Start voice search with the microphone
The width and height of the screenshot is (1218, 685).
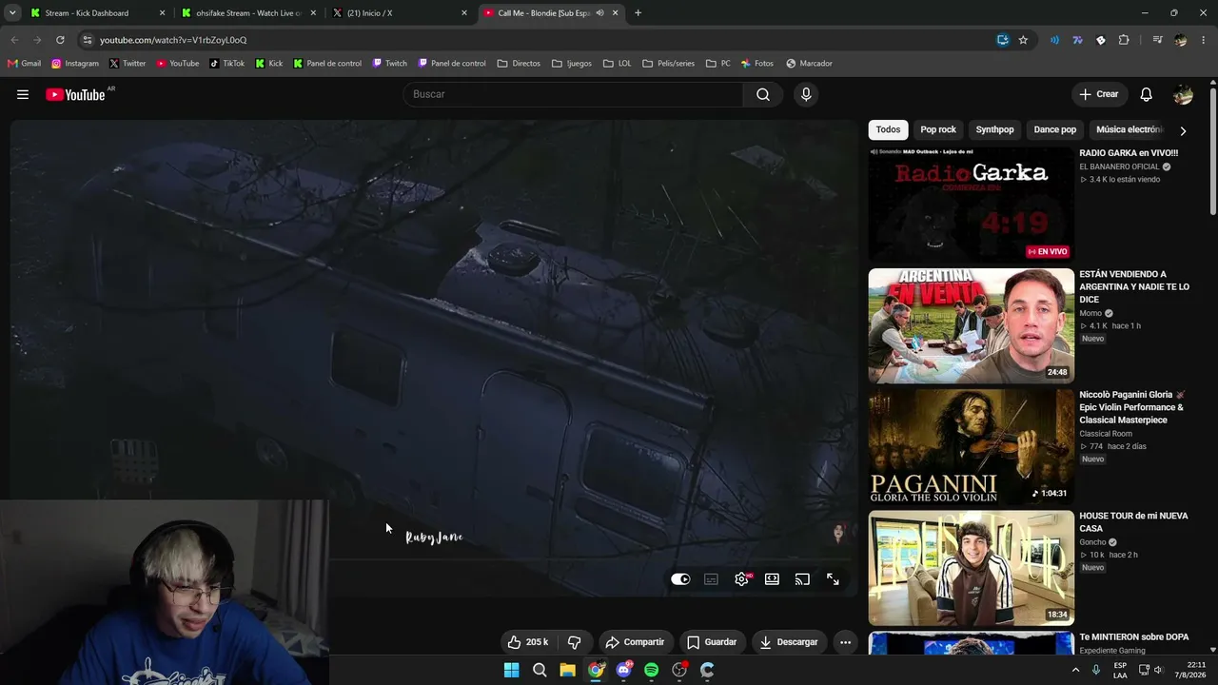pyautogui.click(x=806, y=94)
